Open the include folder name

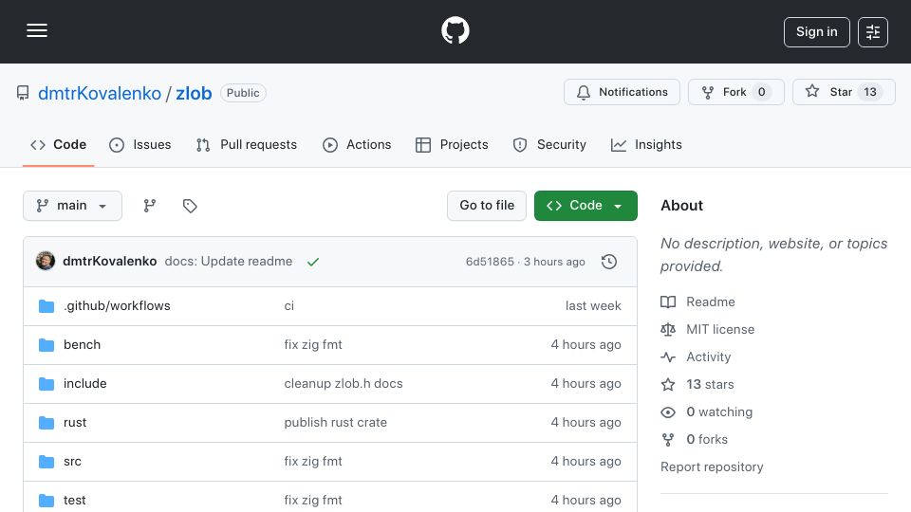(84, 384)
